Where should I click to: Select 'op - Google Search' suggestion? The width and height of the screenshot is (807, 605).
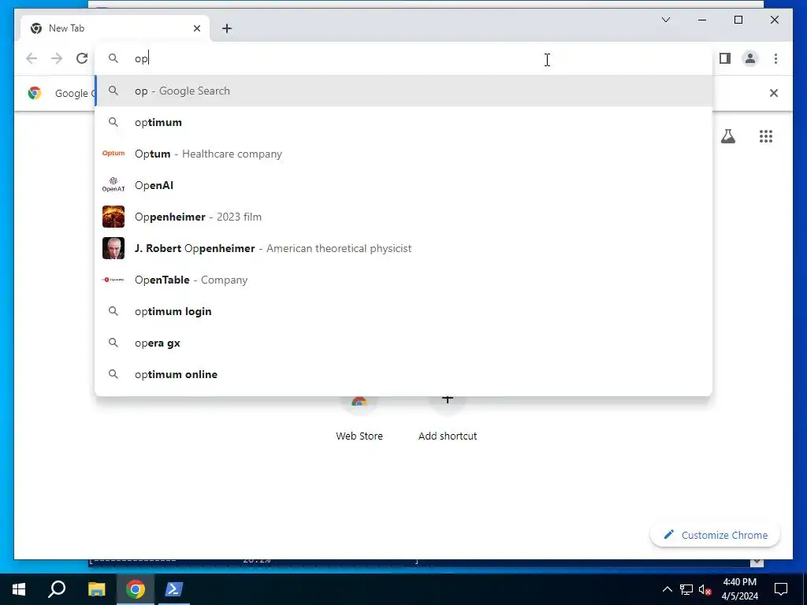[403, 91]
